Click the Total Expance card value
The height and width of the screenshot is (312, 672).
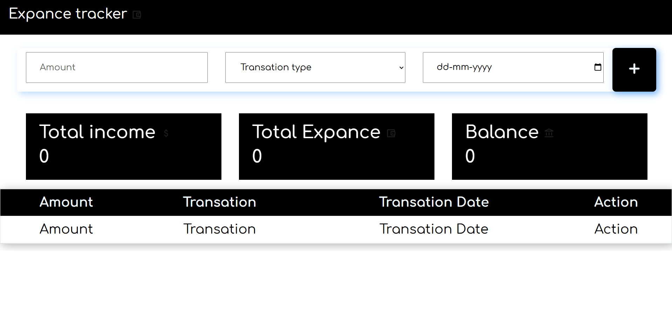[257, 156]
